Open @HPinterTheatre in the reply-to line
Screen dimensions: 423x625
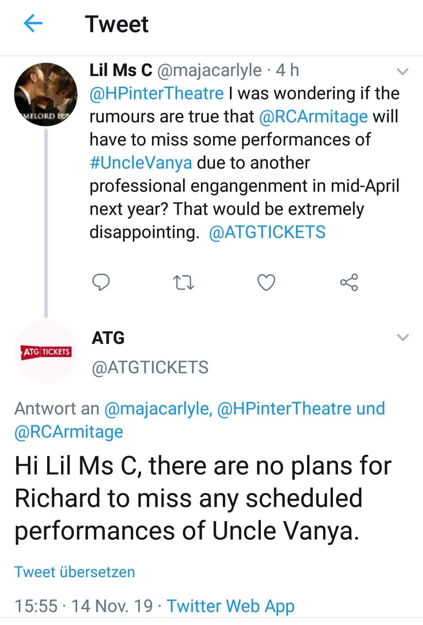point(284,409)
